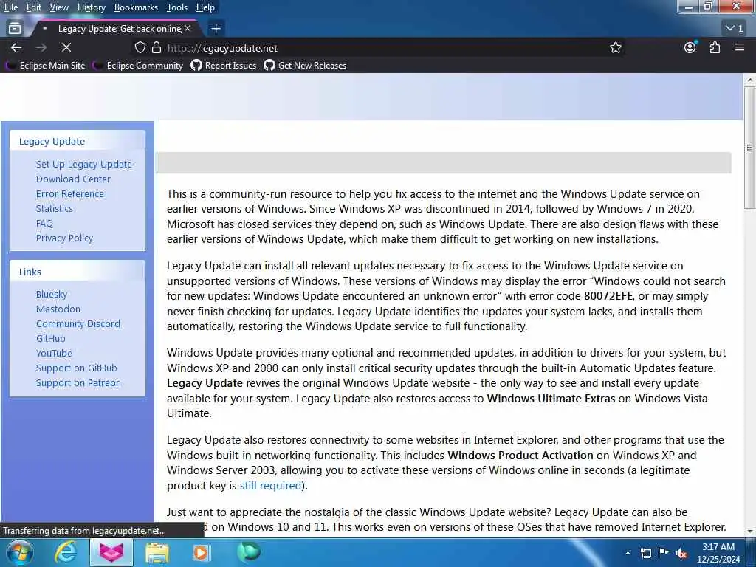Click the page scrollbar up arrow
Image resolution: width=756 pixels, height=567 pixels.
click(750, 80)
